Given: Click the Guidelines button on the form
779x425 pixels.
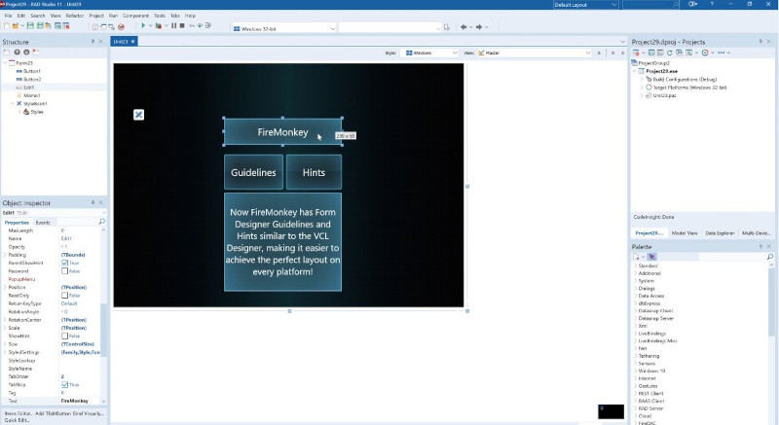Looking at the screenshot, I should (x=253, y=172).
